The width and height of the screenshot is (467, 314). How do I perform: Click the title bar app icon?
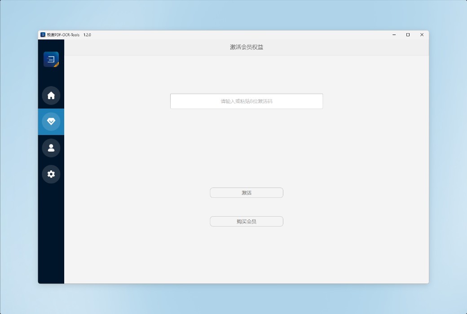coord(43,35)
